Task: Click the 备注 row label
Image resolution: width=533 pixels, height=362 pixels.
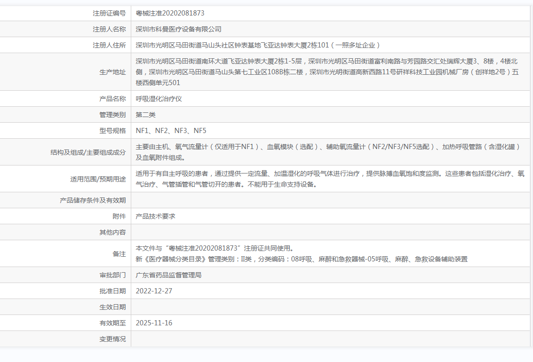Action: pos(119,253)
